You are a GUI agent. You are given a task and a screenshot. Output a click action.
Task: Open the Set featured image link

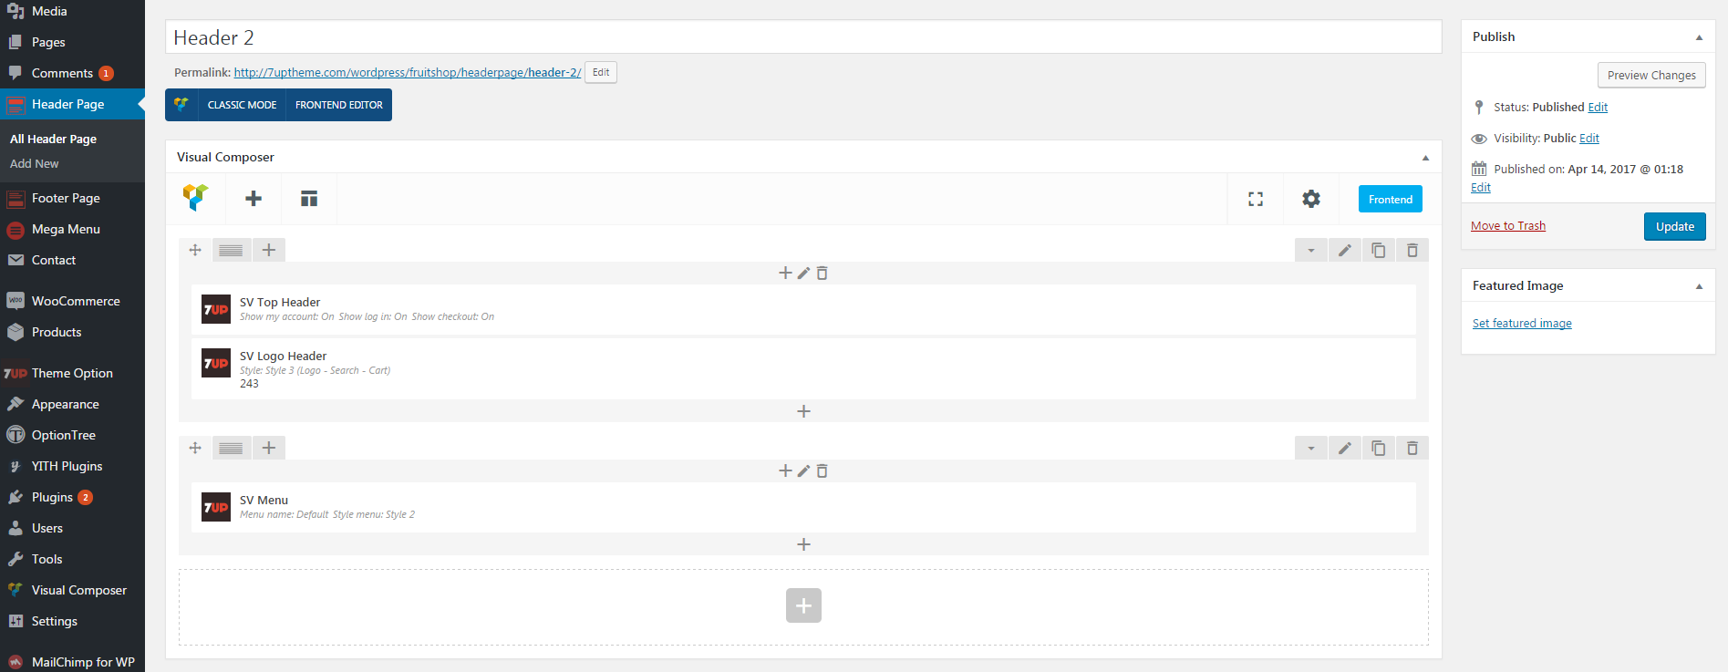click(1522, 323)
